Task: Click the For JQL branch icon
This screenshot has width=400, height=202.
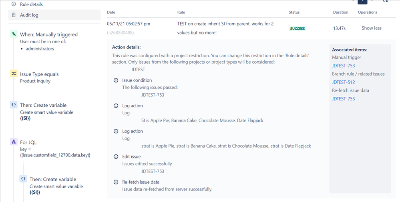Action: 14,142
